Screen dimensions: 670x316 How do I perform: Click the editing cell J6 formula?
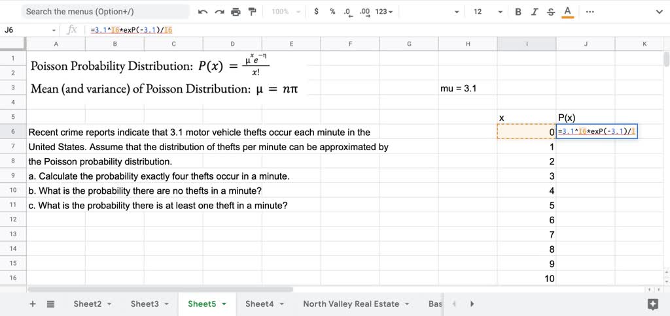(597, 132)
